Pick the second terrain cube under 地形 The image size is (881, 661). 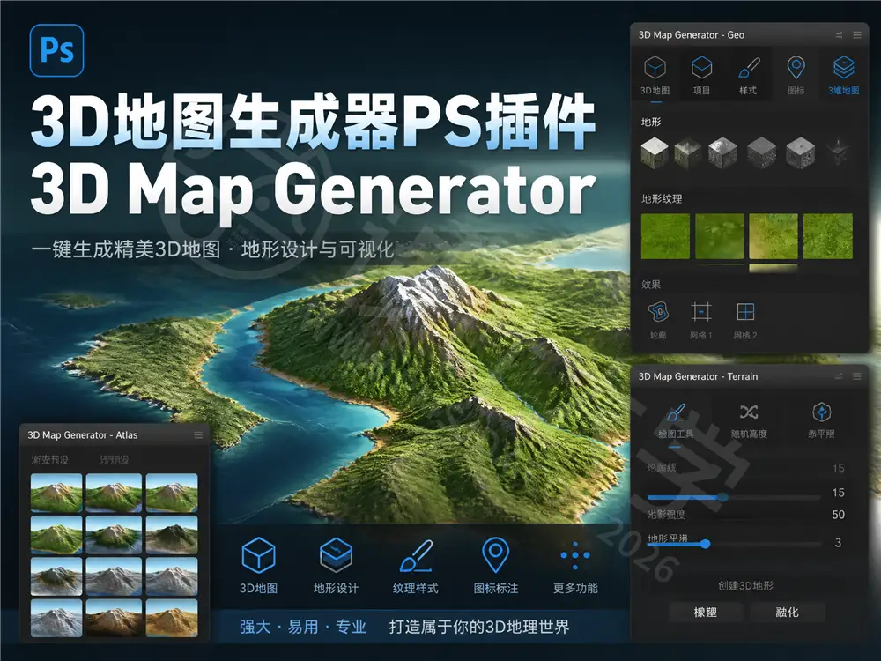point(688,152)
